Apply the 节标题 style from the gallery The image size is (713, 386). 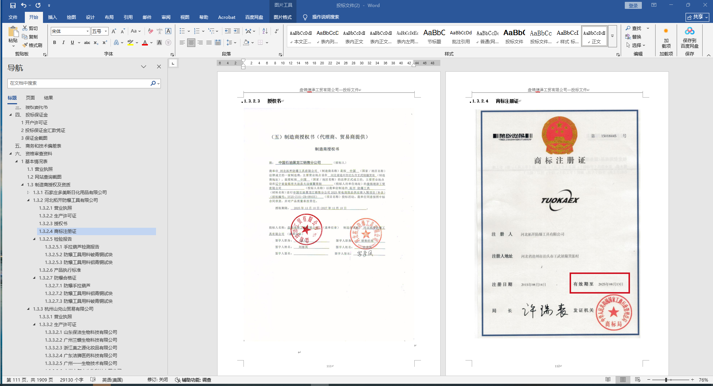tap(434, 37)
